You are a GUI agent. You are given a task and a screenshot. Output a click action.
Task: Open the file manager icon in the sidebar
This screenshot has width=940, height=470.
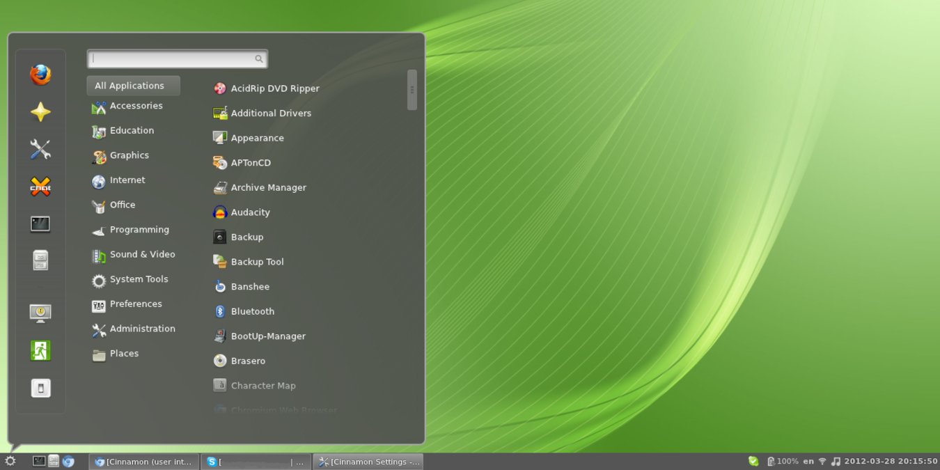pos(40,260)
